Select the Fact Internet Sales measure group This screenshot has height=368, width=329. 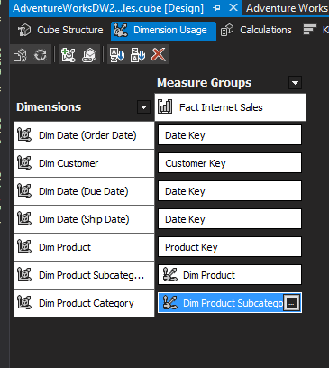point(231,107)
